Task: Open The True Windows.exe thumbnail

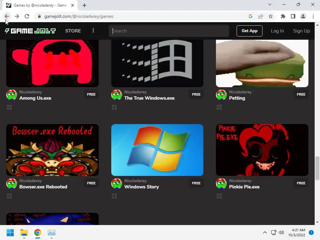Action: click(x=157, y=63)
